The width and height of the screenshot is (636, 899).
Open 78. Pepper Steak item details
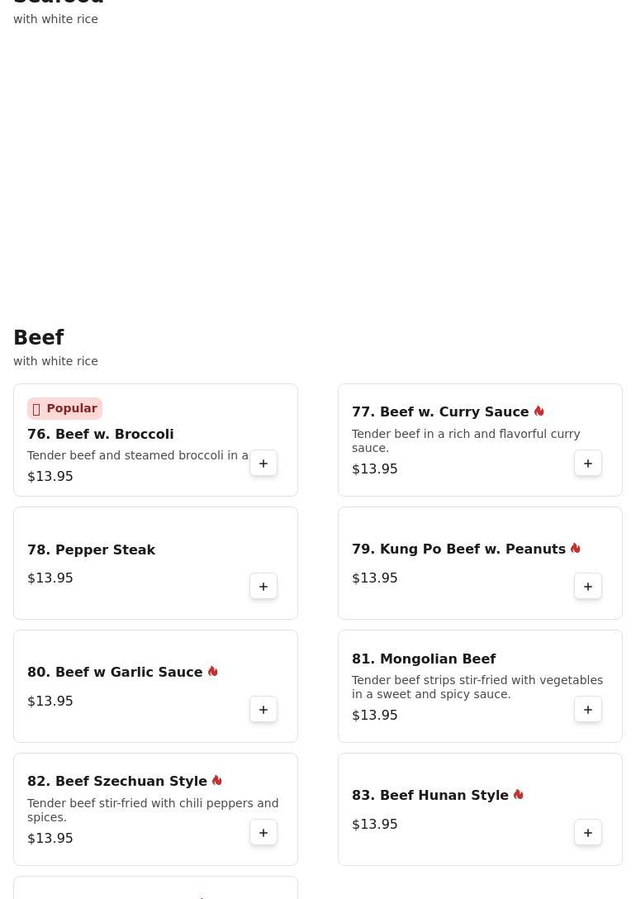[x=91, y=549]
